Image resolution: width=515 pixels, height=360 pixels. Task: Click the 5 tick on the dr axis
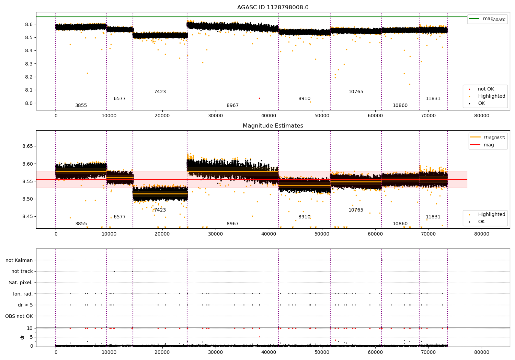(x=32, y=337)
